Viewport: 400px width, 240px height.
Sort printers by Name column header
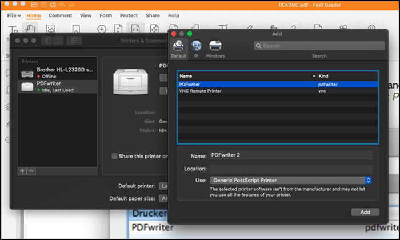(x=246, y=75)
